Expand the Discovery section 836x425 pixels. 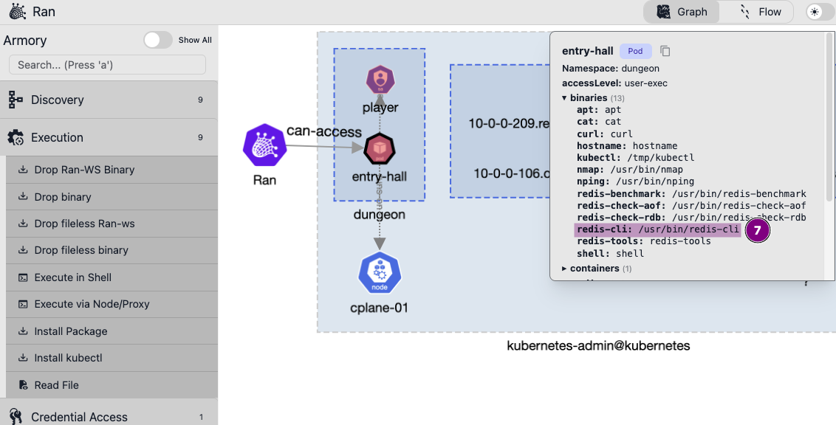tap(109, 100)
